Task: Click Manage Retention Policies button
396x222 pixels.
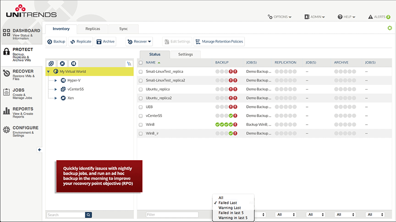Action: pos(219,42)
